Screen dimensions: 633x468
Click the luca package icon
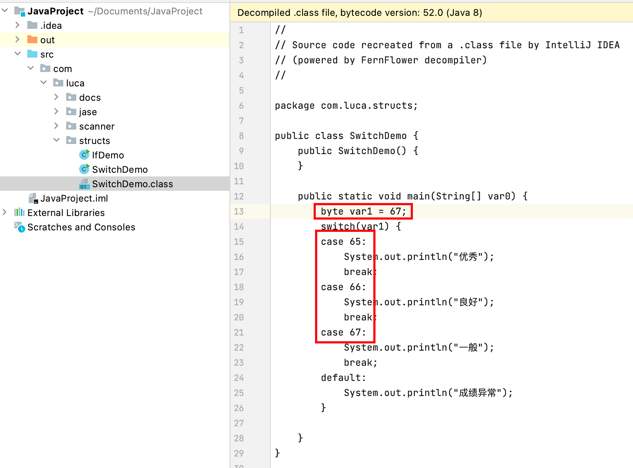58,82
